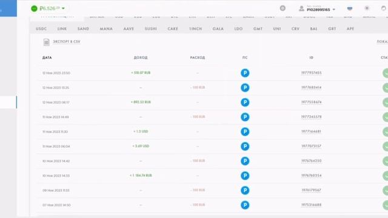Open transaction ID in 07 Ноя 14:50 row
This screenshot has width=388, height=218.
click(x=311, y=205)
